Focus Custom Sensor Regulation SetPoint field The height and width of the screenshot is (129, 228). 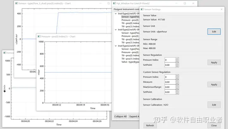pyautogui.click(x=170, y=92)
